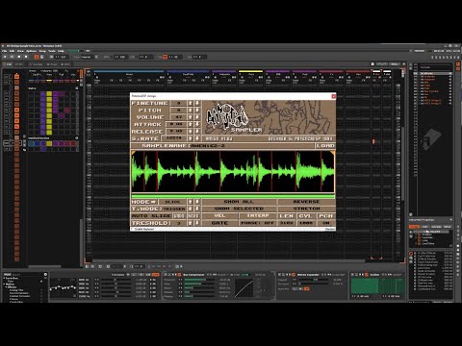This screenshot has height=346, width=462.
Task: Switch to the MIDI tab
Action: click(x=65, y=64)
